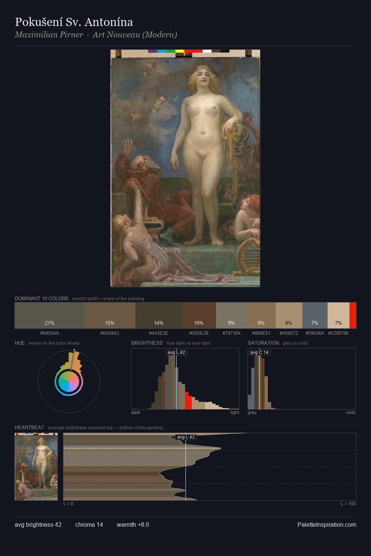The width and height of the screenshot is (371, 556).
Task: Click the #866E51 swatch
Action: (262, 315)
